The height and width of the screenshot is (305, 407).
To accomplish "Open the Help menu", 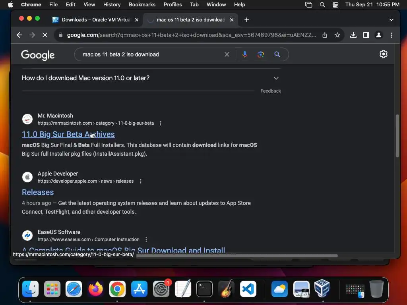I will pos(239,5).
